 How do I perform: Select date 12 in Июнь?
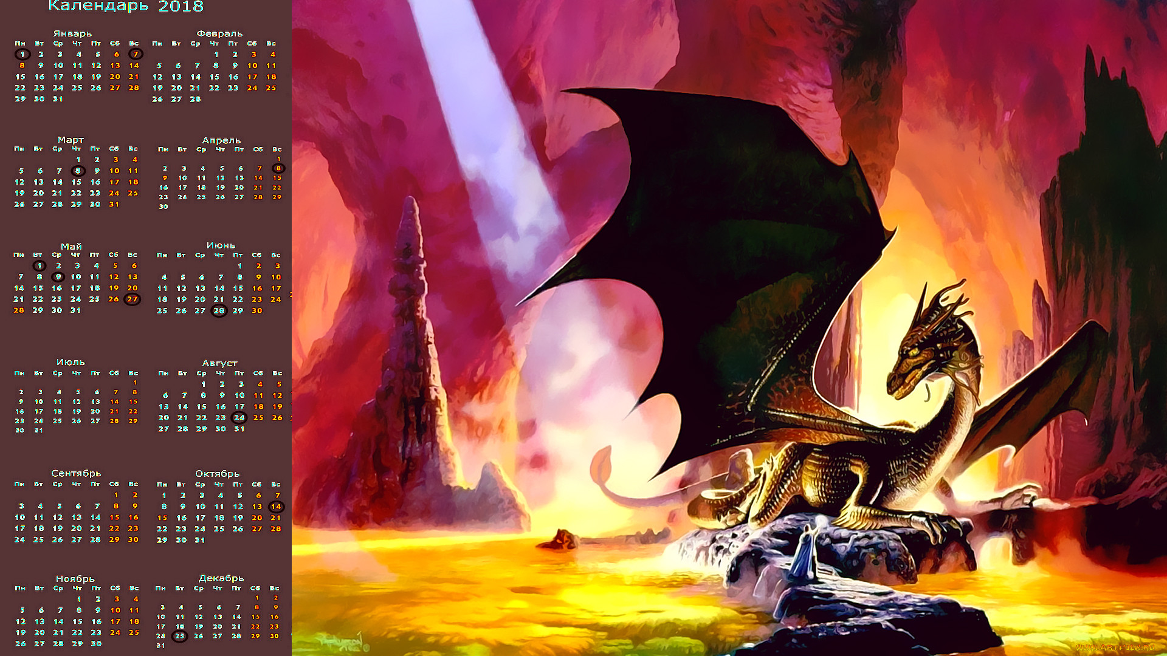click(x=181, y=288)
